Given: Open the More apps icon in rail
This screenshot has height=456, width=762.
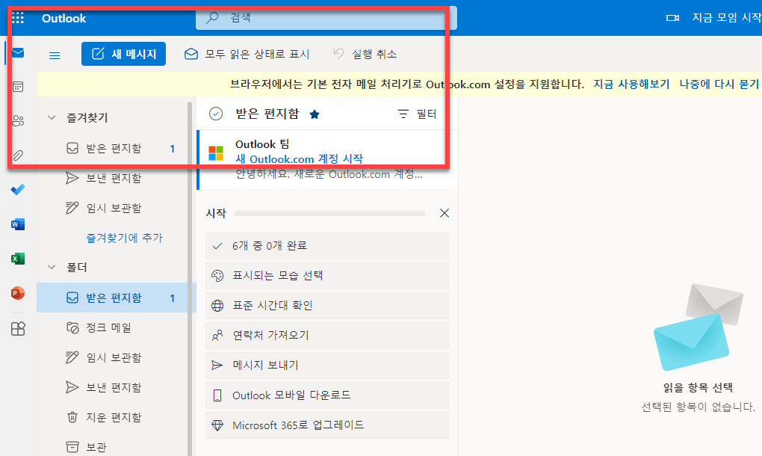Looking at the screenshot, I should (18, 329).
